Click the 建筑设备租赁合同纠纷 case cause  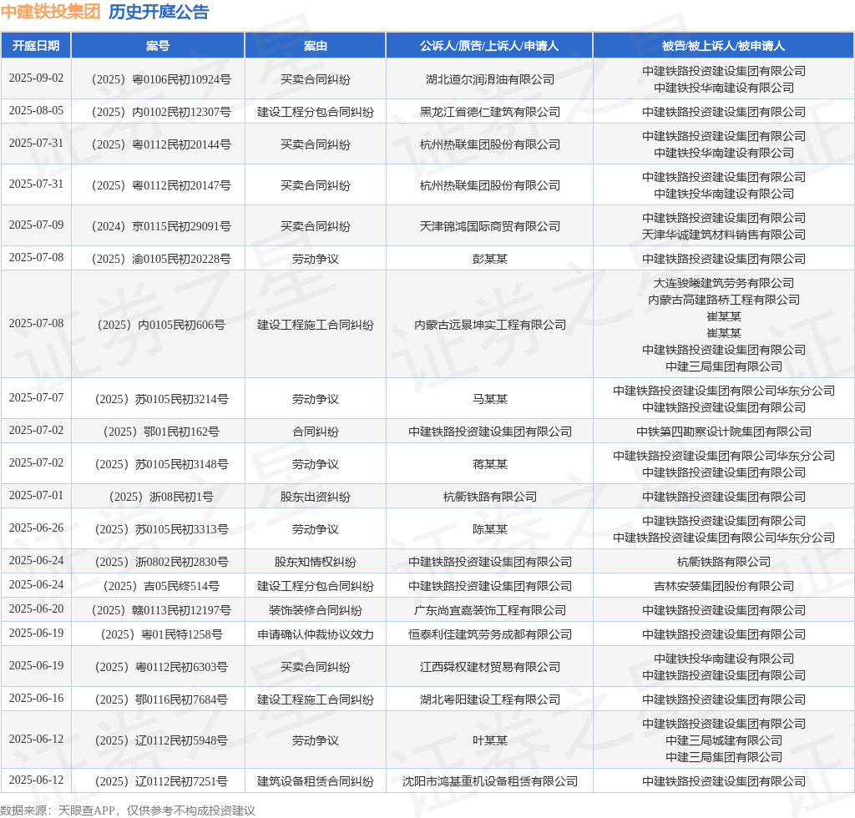click(315, 781)
